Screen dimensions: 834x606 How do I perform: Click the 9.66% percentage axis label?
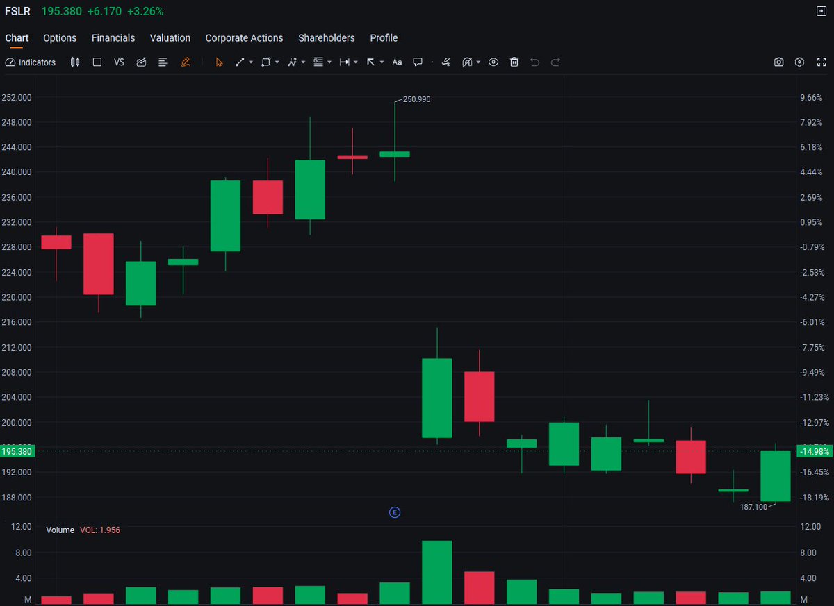pyautogui.click(x=812, y=97)
